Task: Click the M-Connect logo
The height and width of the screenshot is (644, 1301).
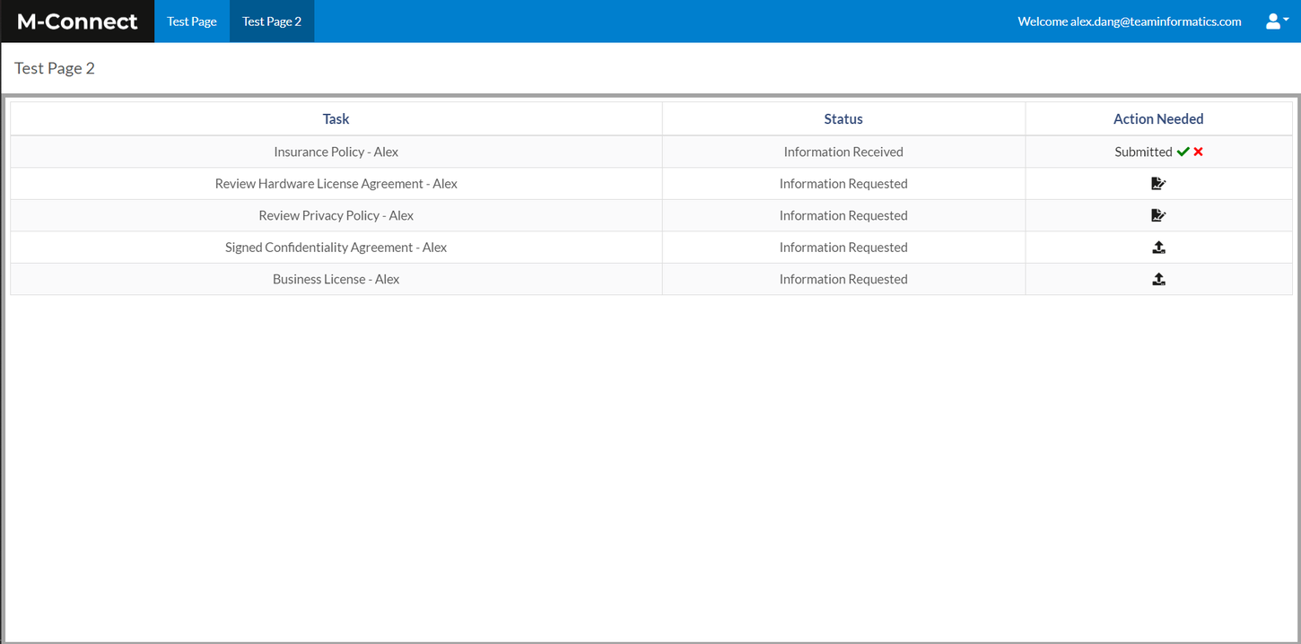Action: coord(76,21)
